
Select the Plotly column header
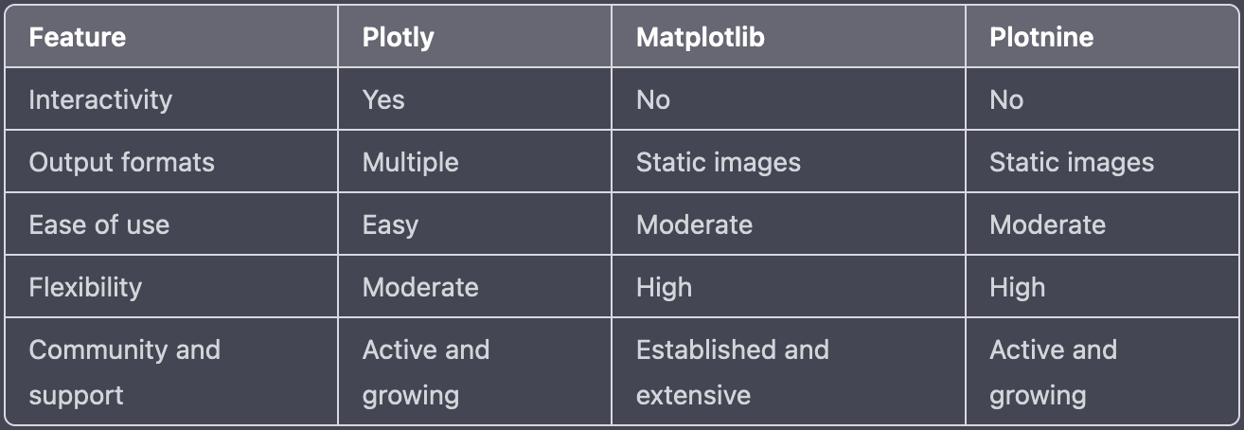(474, 37)
